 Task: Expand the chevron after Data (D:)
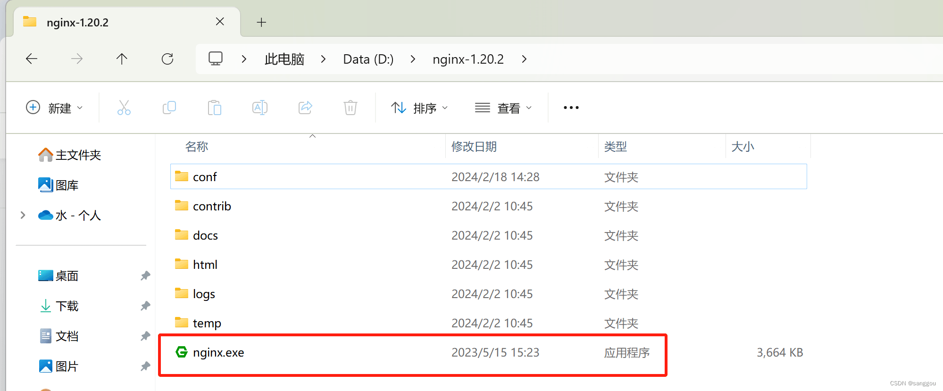coord(413,59)
